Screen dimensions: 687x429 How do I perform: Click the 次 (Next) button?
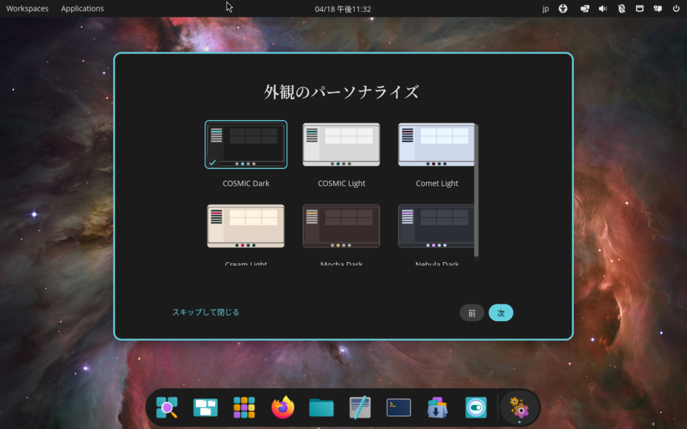click(x=500, y=313)
